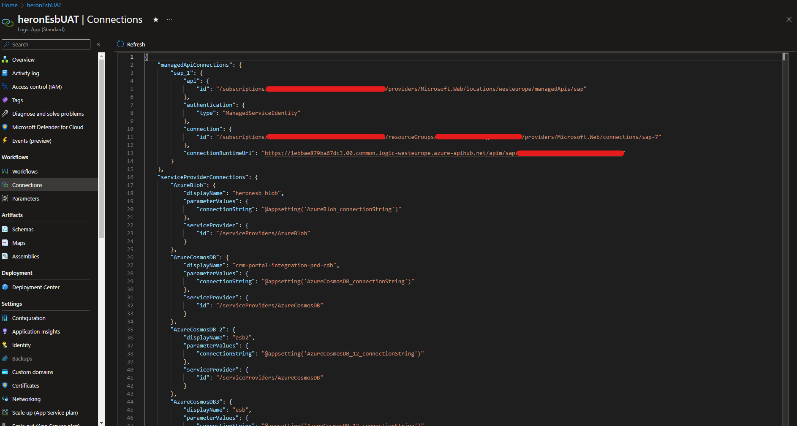Click "AzureCosmosDB3" key on line 44
The image size is (797, 426).
pos(197,402)
